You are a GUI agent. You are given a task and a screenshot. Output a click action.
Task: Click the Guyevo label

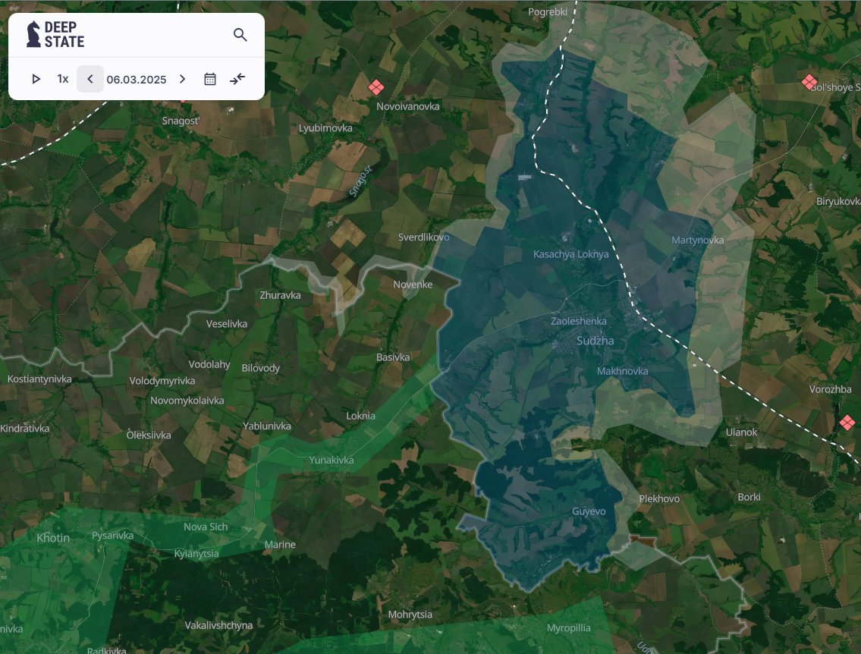click(x=589, y=512)
